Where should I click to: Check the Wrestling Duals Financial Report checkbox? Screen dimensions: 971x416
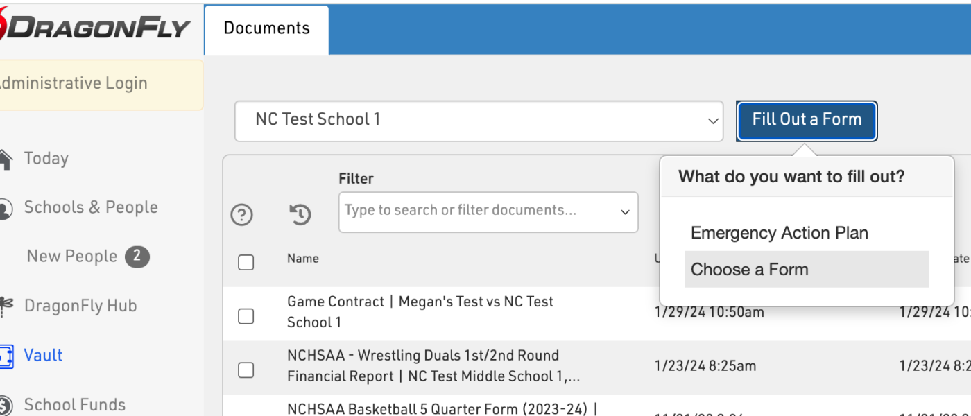[x=246, y=370]
